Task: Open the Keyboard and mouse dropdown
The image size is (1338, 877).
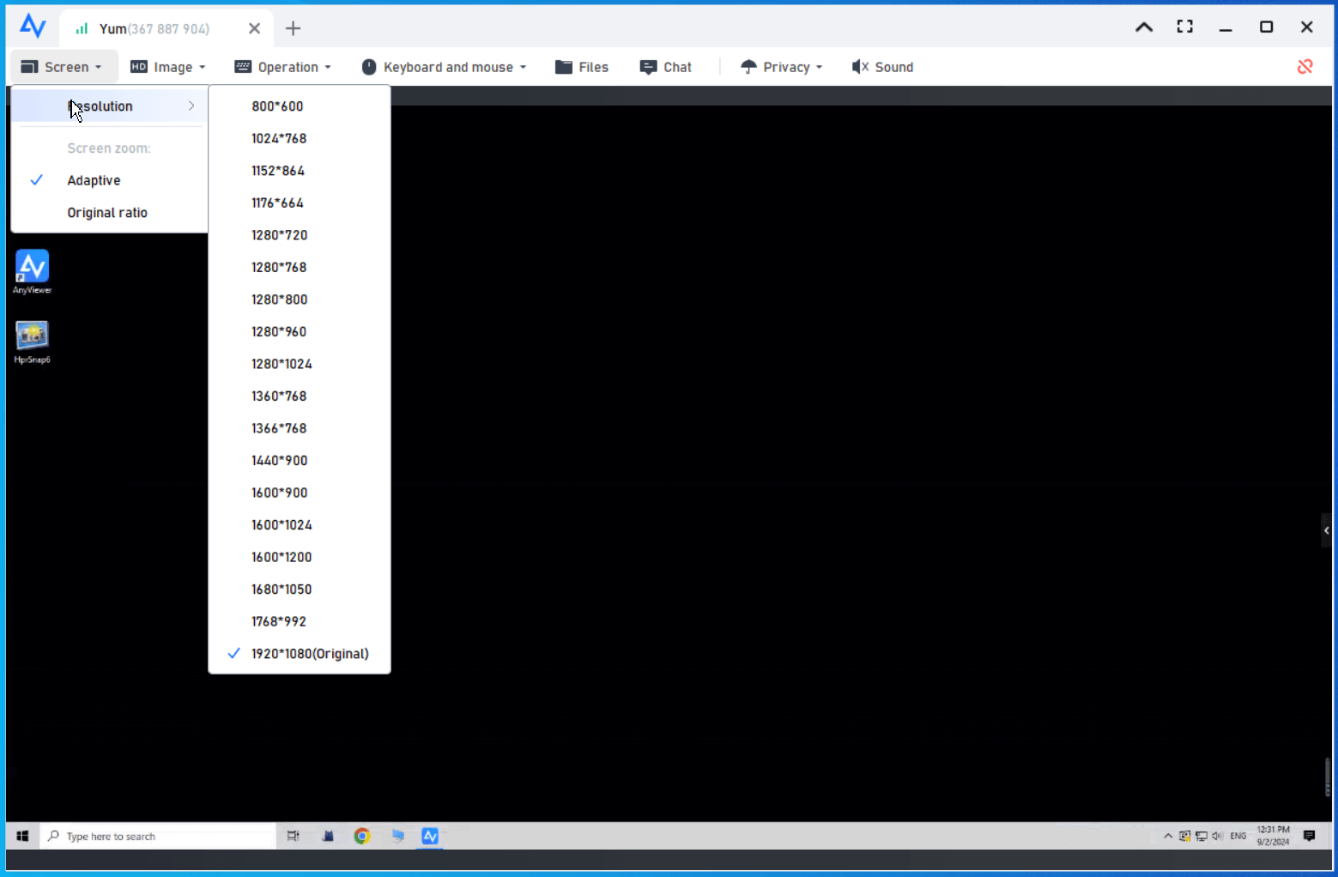Action: click(x=444, y=67)
